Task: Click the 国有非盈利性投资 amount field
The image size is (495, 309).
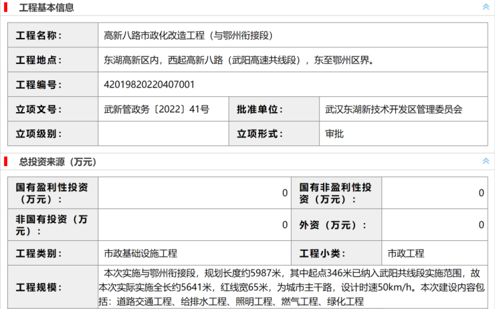Action: coord(435,193)
